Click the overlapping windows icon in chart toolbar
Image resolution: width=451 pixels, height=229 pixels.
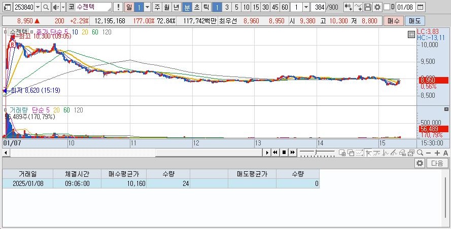(351, 153)
